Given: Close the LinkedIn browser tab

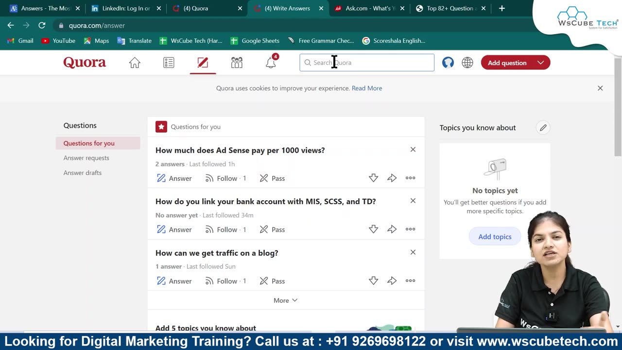Looking at the screenshot, I should point(158,8).
